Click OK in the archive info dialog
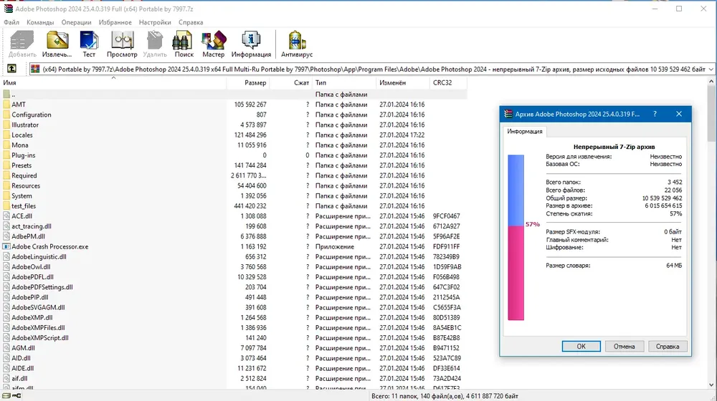The width and height of the screenshot is (717, 401). click(581, 346)
